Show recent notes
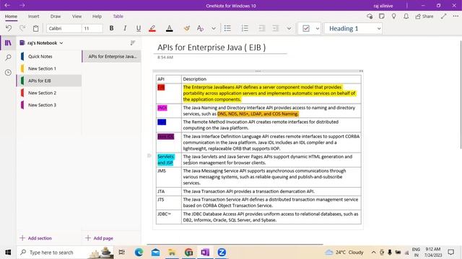This screenshot has height=259, width=462. 8,72
